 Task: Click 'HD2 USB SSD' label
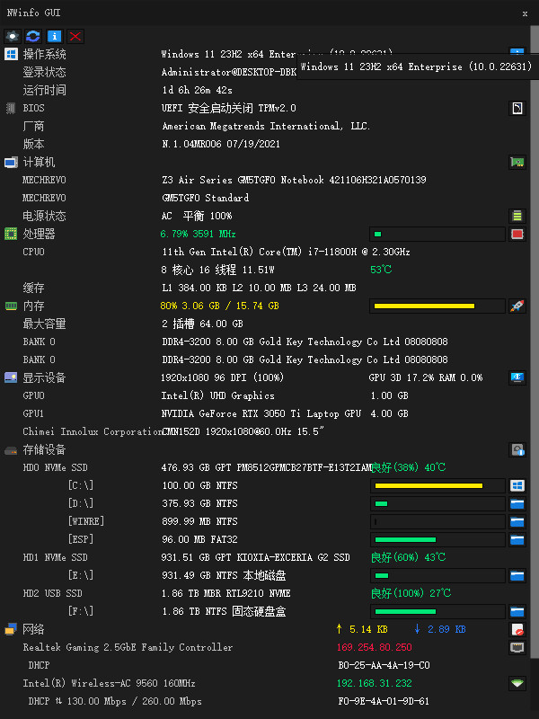point(53,593)
